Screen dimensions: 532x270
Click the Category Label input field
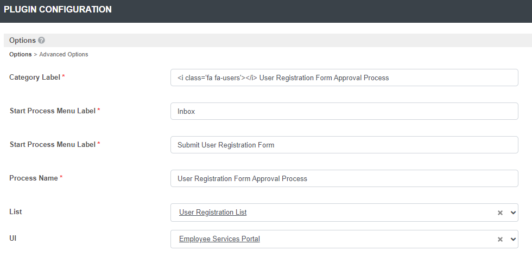tap(344, 78)
